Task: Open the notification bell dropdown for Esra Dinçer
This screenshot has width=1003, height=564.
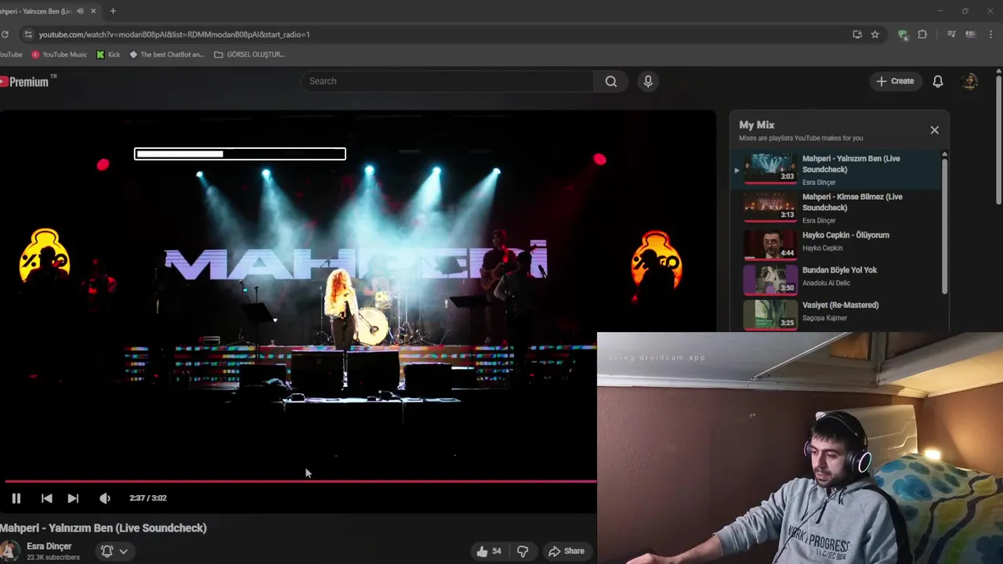Action: pos(114,551)
